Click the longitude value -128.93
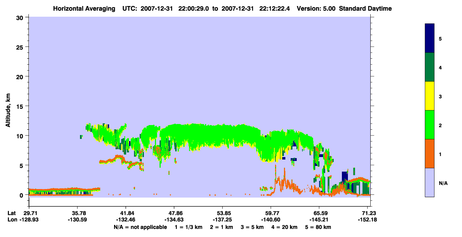The width and height of the screenshot is (462, 237). click(x=29, y=220)
